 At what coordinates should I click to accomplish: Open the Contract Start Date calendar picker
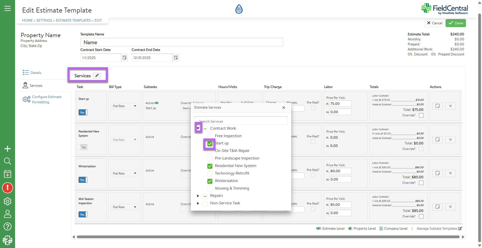click(x=125, y=58)
